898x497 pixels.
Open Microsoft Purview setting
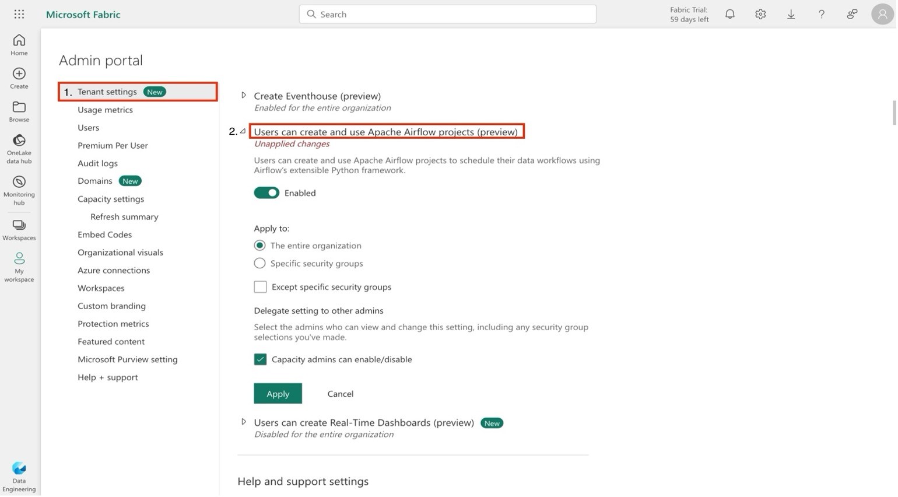click(128, 360)
